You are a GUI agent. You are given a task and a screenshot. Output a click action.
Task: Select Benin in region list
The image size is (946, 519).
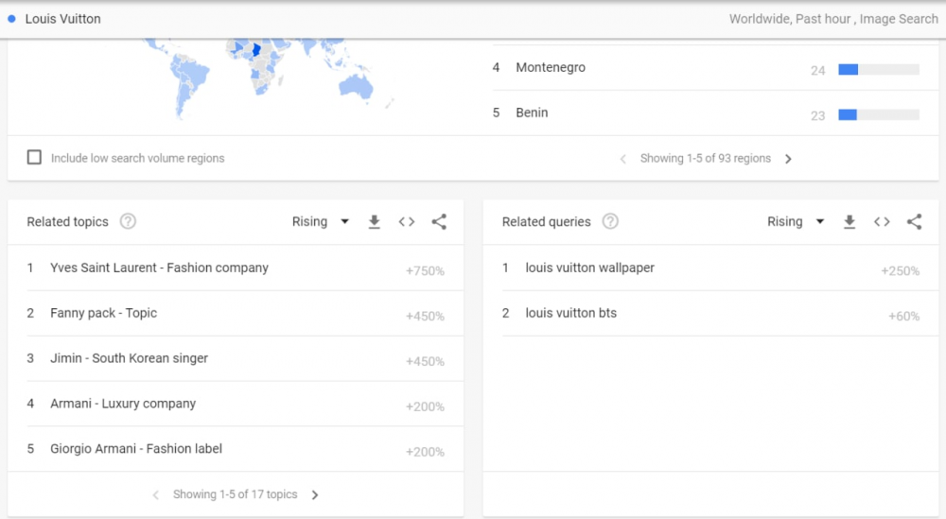pyautogui.click(x=532, y=112)
